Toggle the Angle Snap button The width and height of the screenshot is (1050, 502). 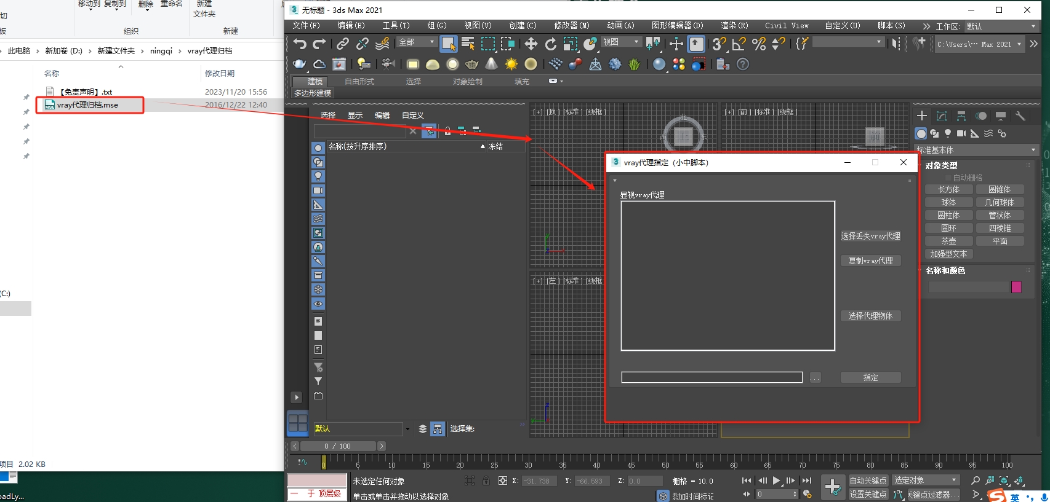click(739, 44)
